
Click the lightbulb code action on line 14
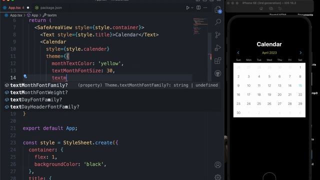(x=25, y=76)
